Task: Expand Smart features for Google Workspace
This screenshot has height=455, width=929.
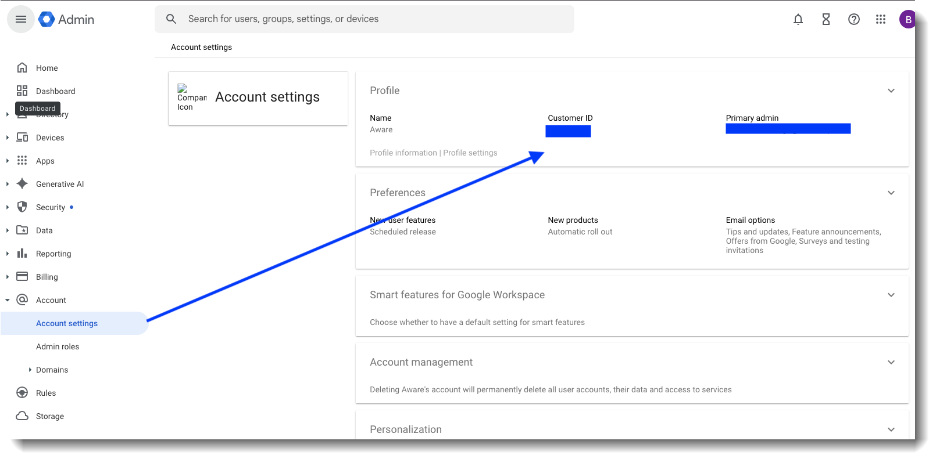Action: [x=891, y=295]
